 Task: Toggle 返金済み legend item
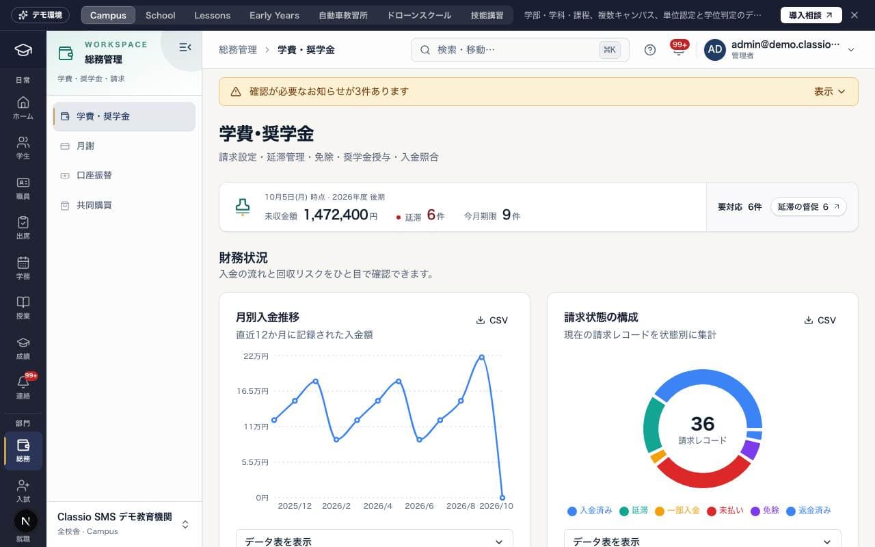(x=809, y=511)
